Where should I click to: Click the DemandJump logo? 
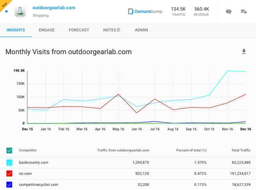[x=145, y=12]
